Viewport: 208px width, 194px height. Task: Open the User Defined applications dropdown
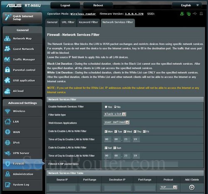pos(116,122)
